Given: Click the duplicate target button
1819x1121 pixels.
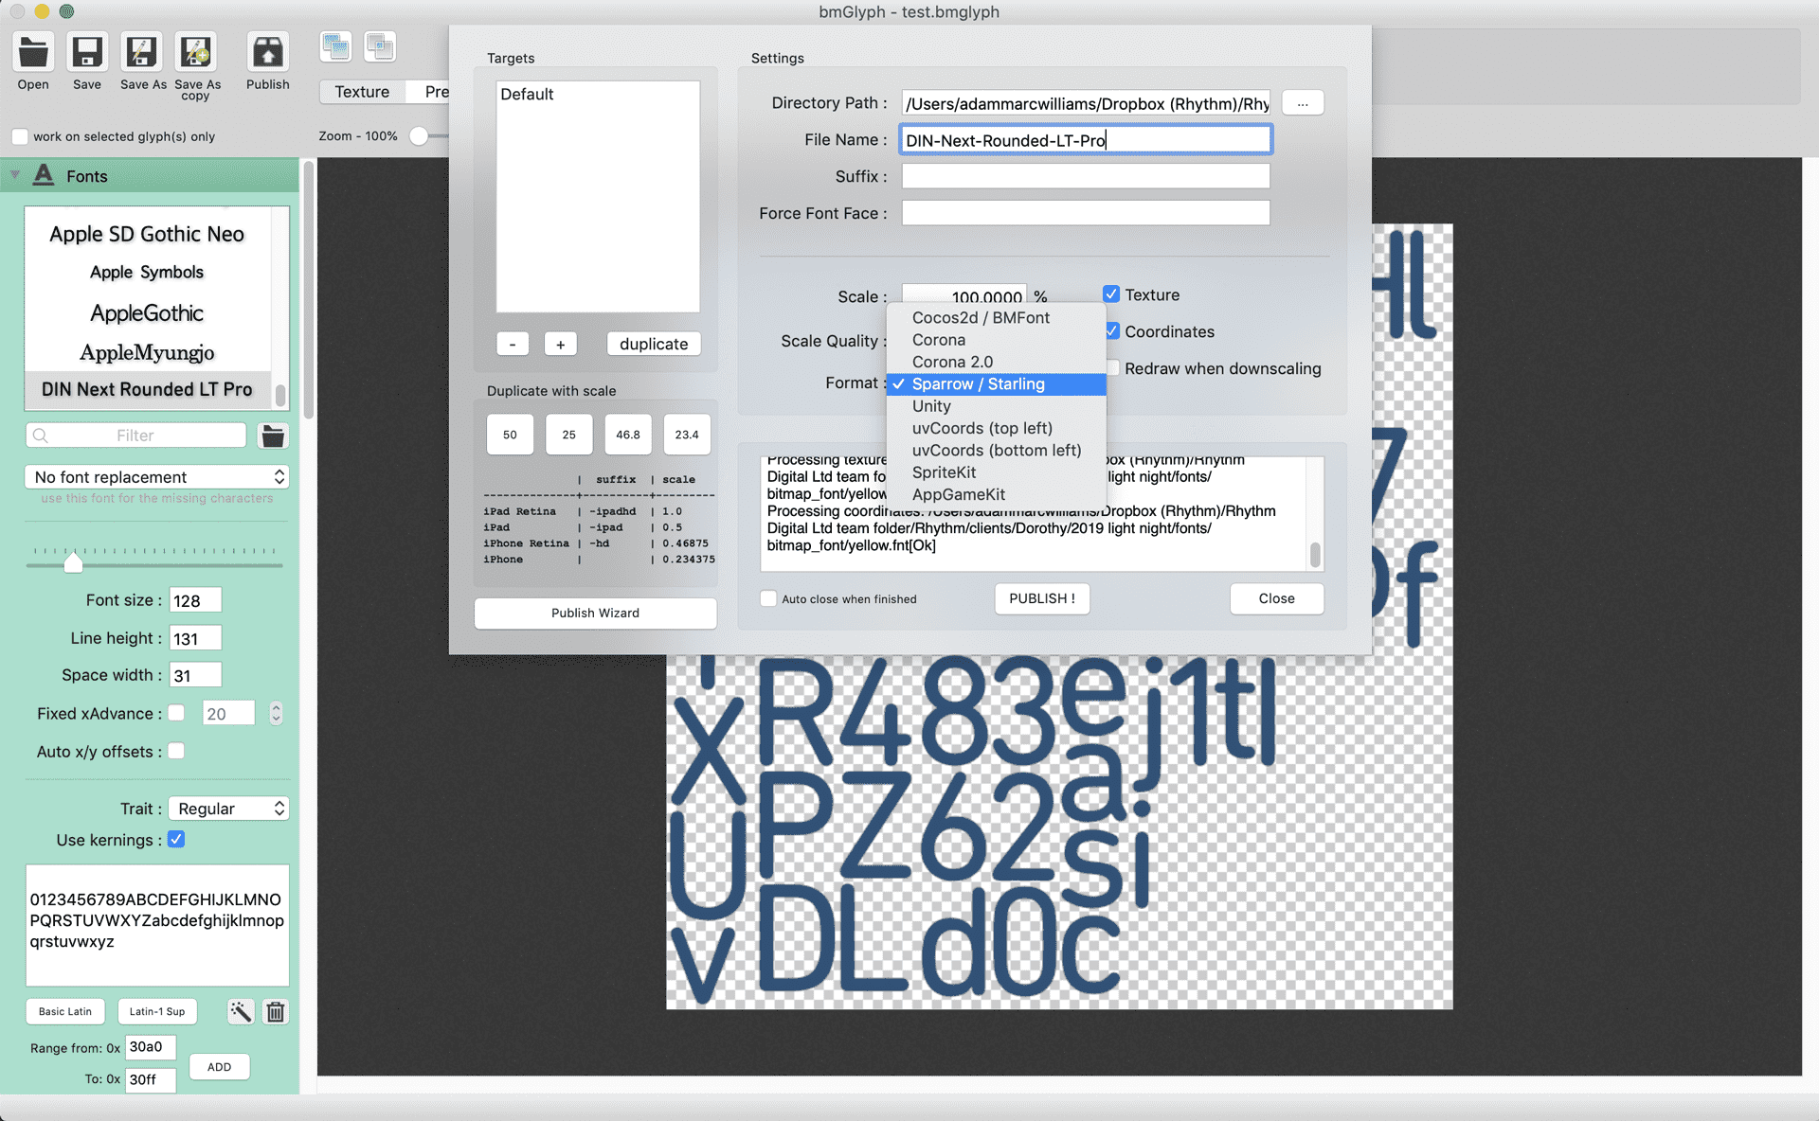Looking at the screenshot, I should pos(654,344).
